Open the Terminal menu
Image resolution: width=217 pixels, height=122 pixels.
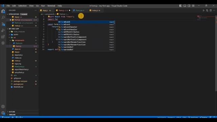pyautogui.click(x=51, y=6)
